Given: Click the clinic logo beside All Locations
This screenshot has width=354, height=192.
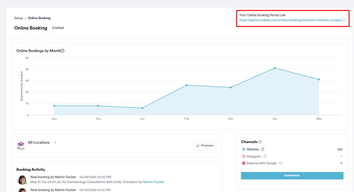Looking at the screenshot, I should point(21,146).
